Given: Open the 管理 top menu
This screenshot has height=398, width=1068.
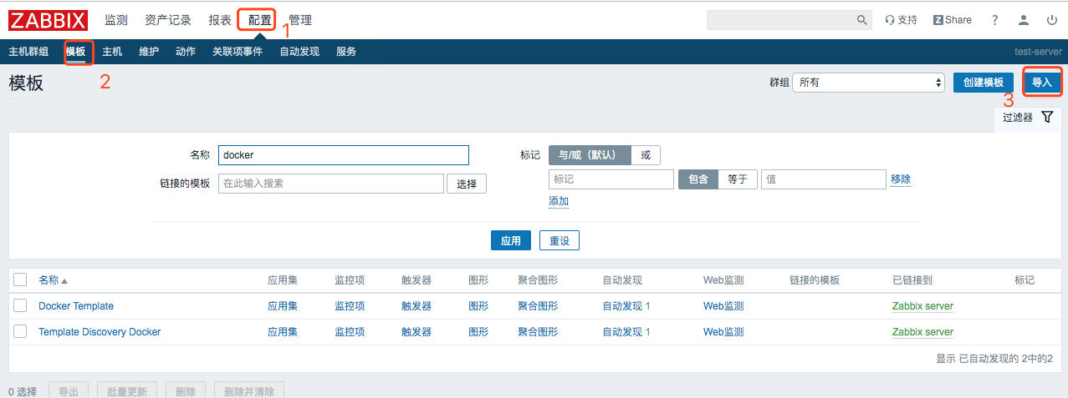Looking at the screenshot, I should (x=299, y=19).
